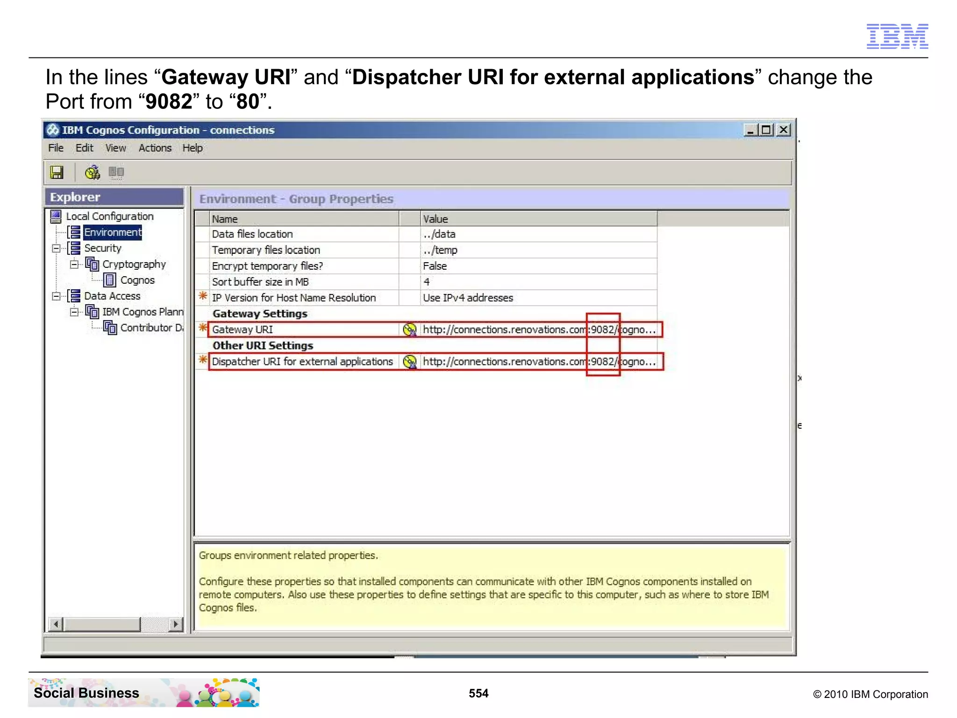Click the Cognos provider icon
957x718 pixels.
pyautogui.click(x=110, y=280)
